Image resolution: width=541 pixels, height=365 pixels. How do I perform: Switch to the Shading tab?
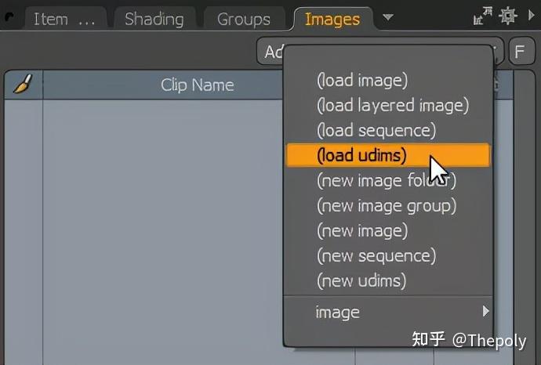[154, 19]
